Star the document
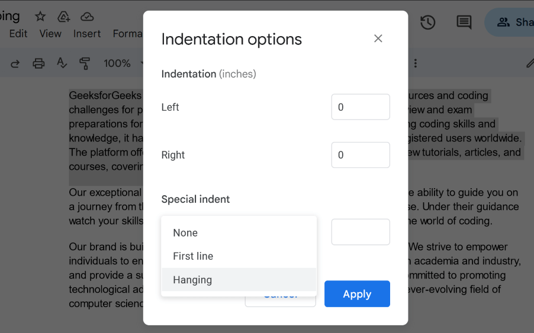This screenshot has height=333, width=534. 40,17
